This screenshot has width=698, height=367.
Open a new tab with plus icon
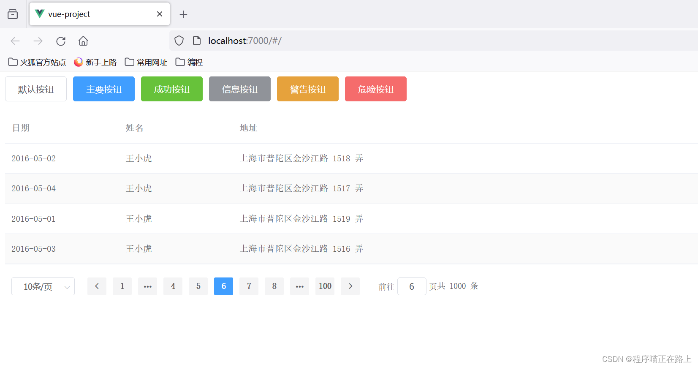pyautogui.click(x=183, y=14)
